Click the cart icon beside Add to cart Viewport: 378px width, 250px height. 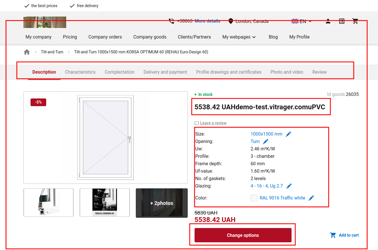point(333,235)
